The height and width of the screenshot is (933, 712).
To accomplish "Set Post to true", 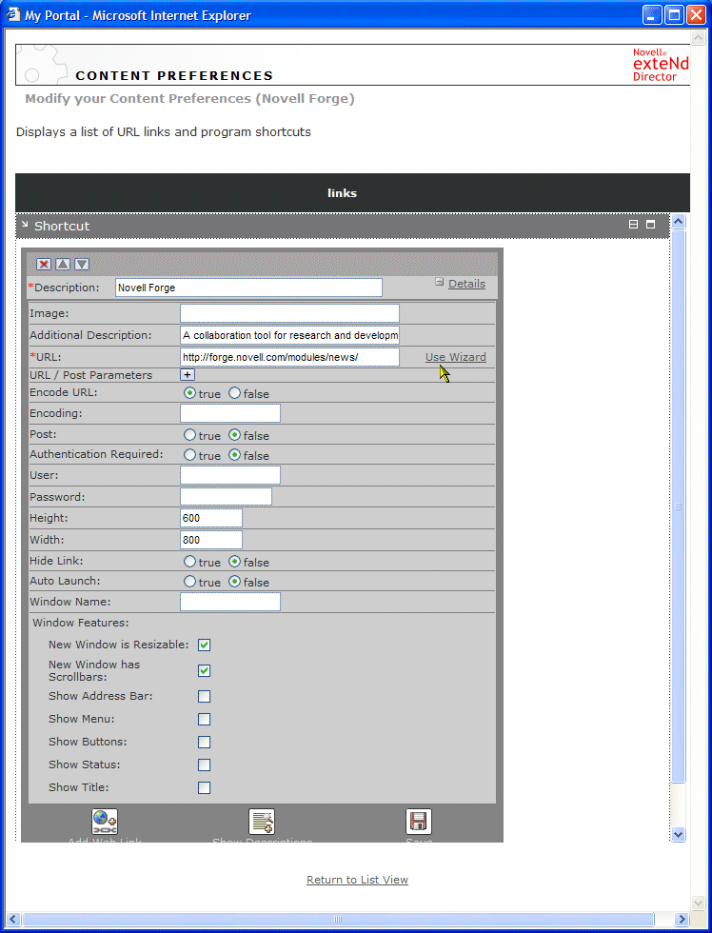I will tap(189, 435).
